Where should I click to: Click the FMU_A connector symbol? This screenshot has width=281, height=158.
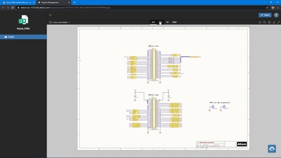click(x=154, y=65)
